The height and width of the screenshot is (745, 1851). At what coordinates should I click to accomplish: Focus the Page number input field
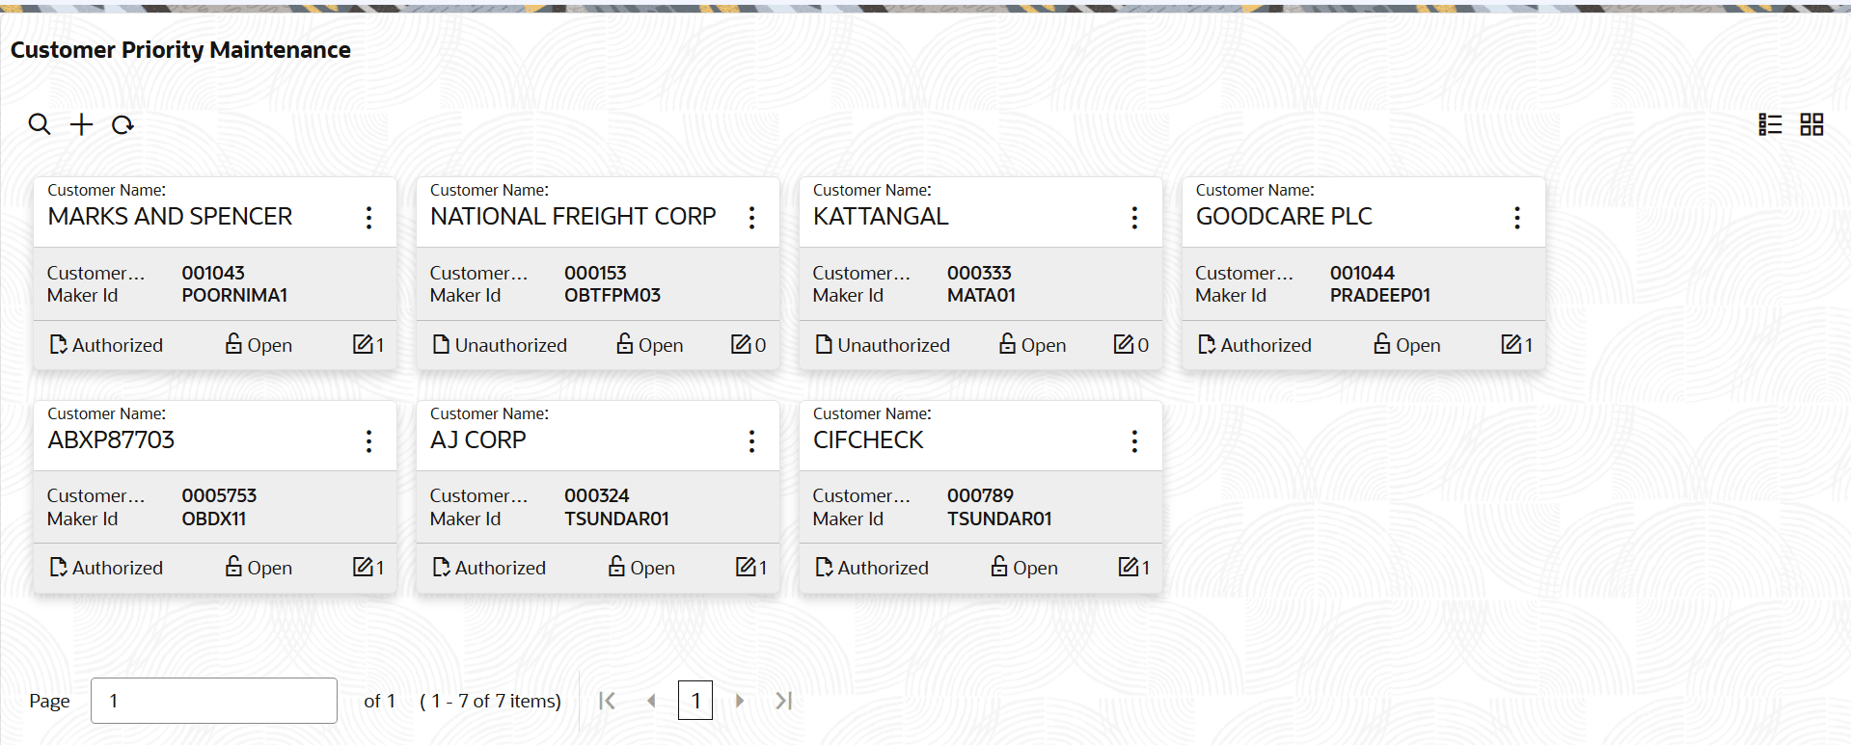pyautogui.click(x=214, y=701)
